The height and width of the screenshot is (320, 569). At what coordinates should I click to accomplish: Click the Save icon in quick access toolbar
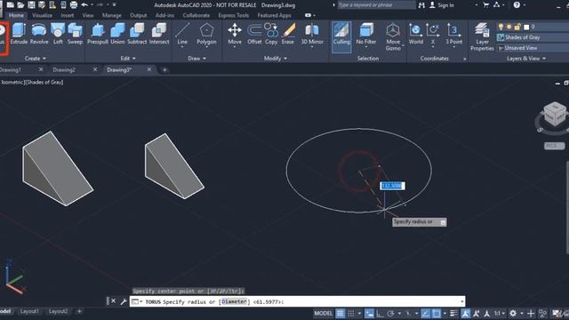32,4
